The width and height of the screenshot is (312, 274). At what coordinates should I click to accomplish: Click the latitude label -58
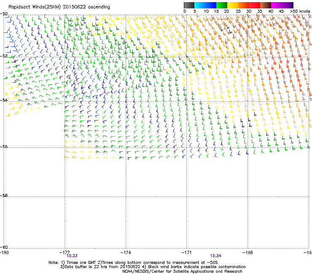click(x=4, y=196)
